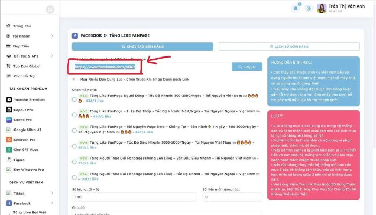This screenshot has height=215, width=376.
Task: Open Canva Pro link
Action: pyautogui.click(x=23, y=120)
